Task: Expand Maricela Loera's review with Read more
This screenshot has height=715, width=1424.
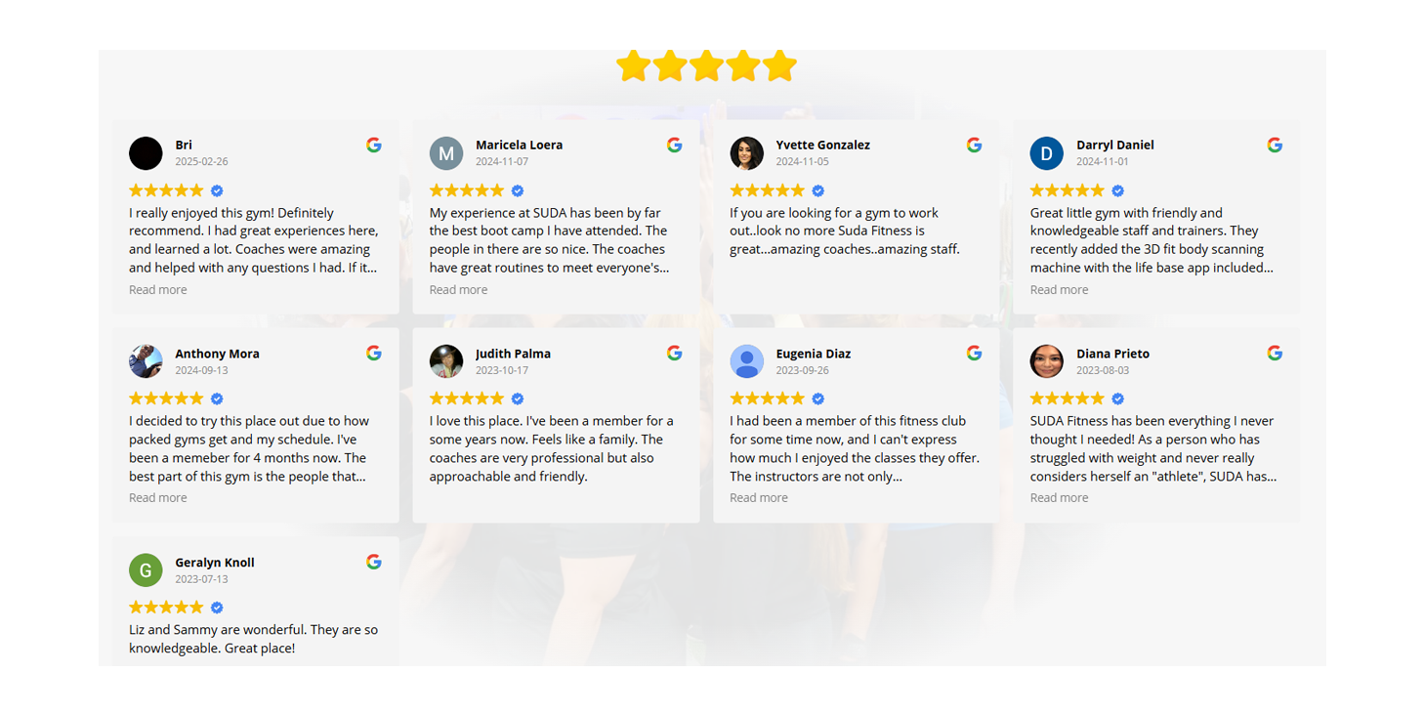Action: 458,289
